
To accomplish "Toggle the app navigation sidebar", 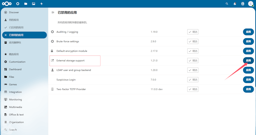I will [x=53, y=12].
